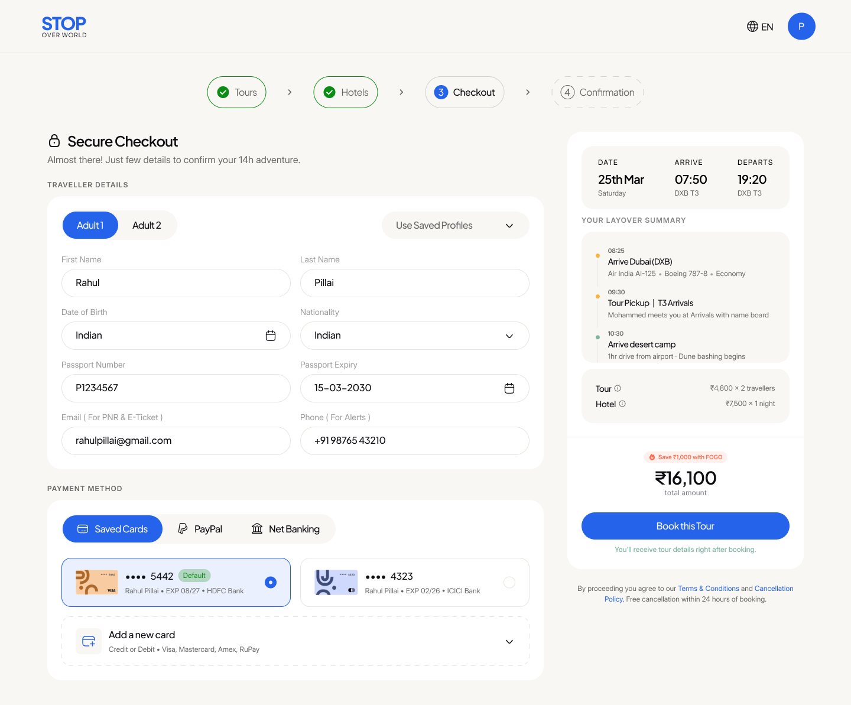The width and height of the screenshot is (851, 705).
Task: Switch to the Adult 1 tab
Action: 90,225
